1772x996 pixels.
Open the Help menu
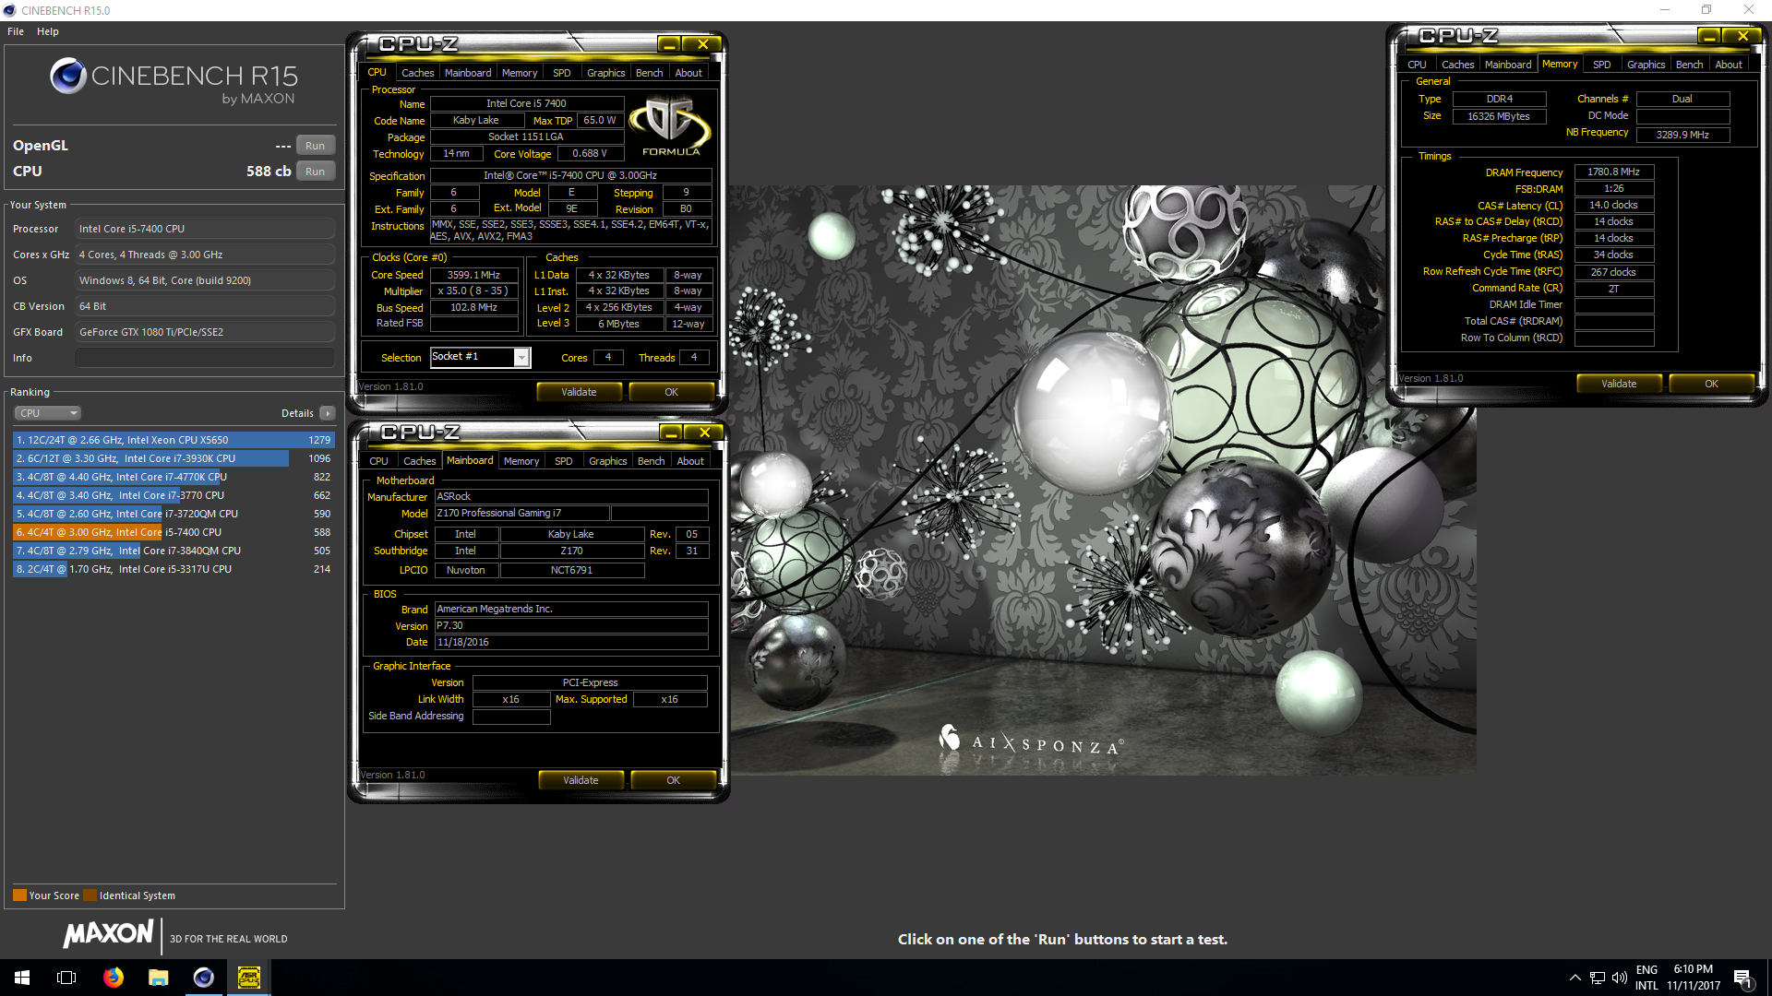[x=48, y=31]
